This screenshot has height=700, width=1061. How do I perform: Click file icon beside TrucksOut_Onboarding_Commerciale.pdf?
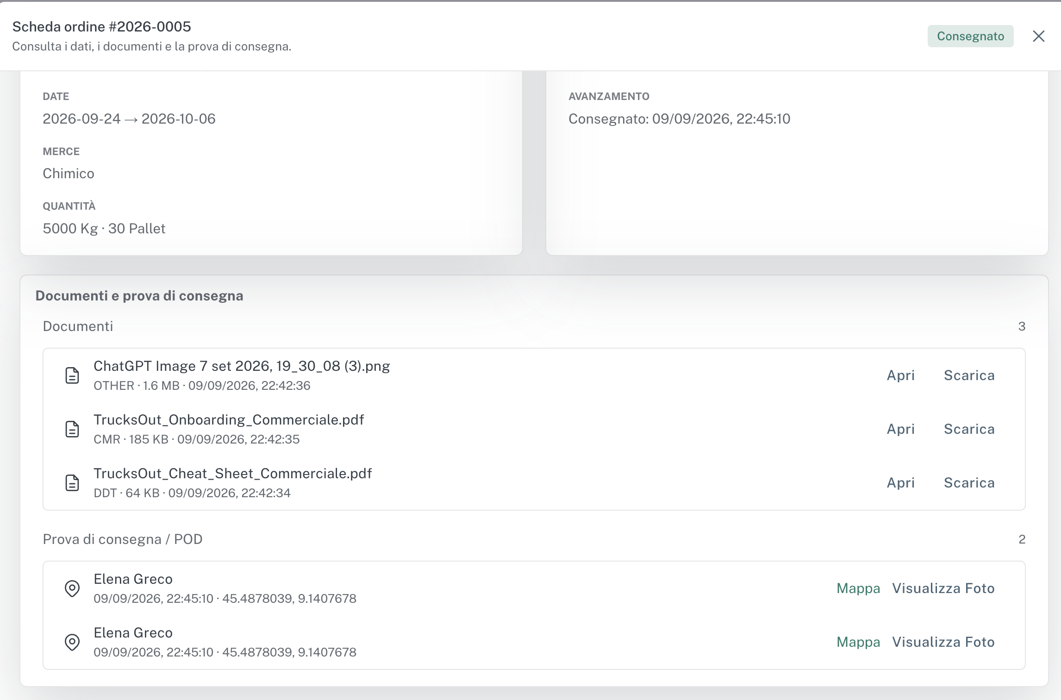(x=72, y=429)
